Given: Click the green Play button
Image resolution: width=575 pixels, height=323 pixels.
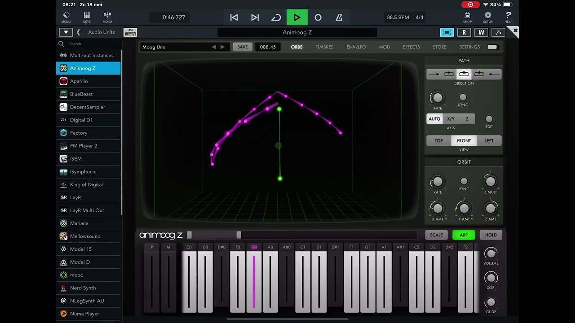Looking at the screenshot, I should pyautogui.click(x=297, y=17).
